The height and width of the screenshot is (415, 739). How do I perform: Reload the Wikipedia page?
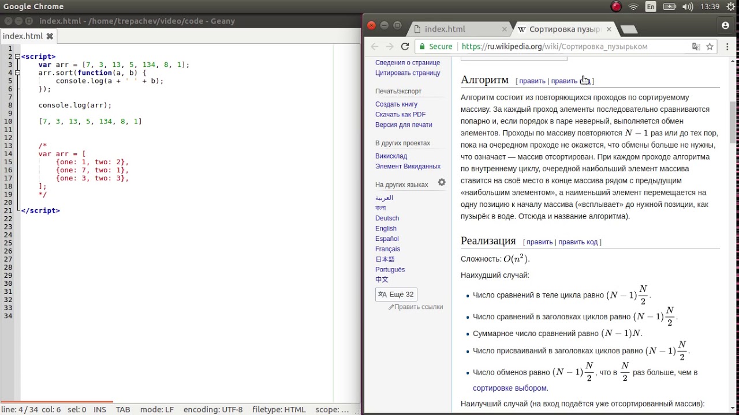tap(405, 47)
